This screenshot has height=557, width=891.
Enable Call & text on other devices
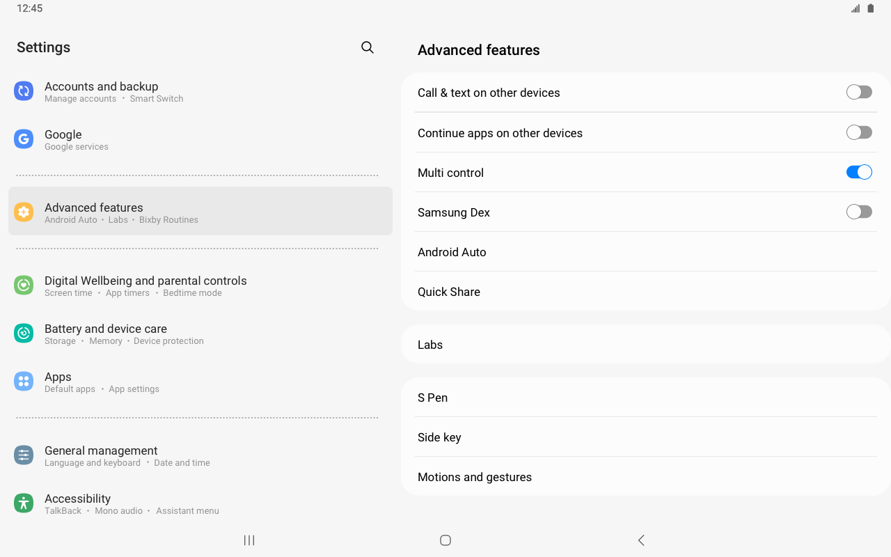tap(859, 93)
